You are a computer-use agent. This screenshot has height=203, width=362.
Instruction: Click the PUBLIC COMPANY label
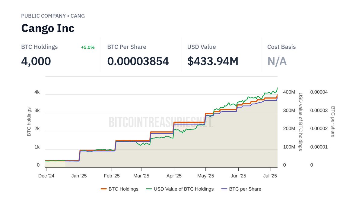(x=44, y=16)
